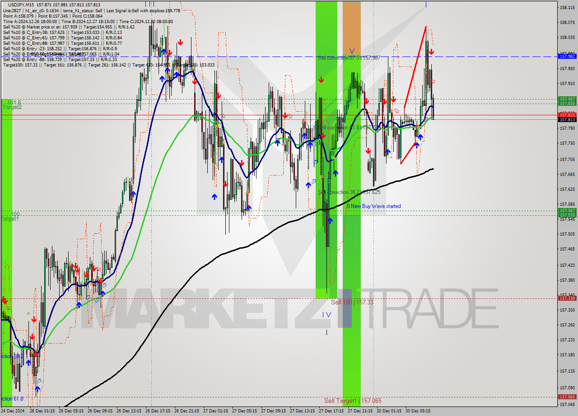Screen dimensions: 578x416
Task: Select the 'Sell %10 @ Entry -23: 158.252' line
Action: click(x=60, y=48)
